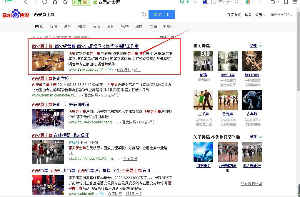Click the browser back arrow
Screen dimensions: 300x197
(x=26, y=2)
